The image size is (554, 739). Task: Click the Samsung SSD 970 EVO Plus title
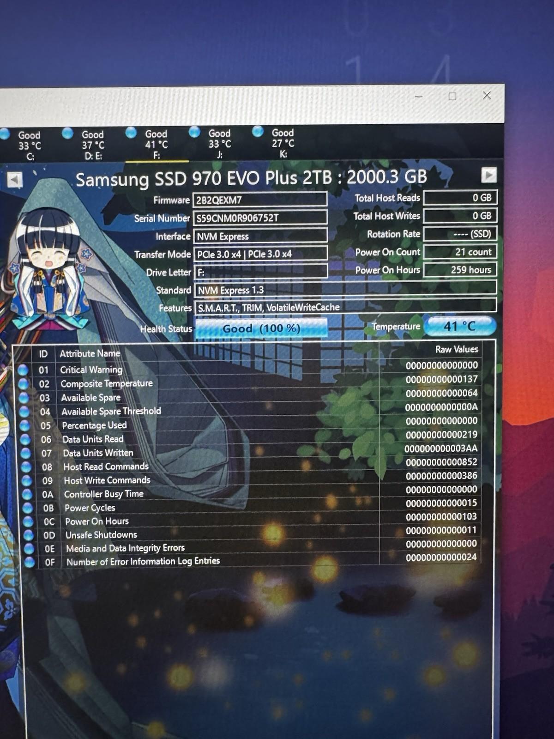(x=251, y=178)
